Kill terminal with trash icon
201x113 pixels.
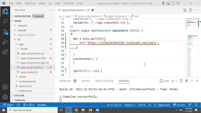click(x=187, y=81)
